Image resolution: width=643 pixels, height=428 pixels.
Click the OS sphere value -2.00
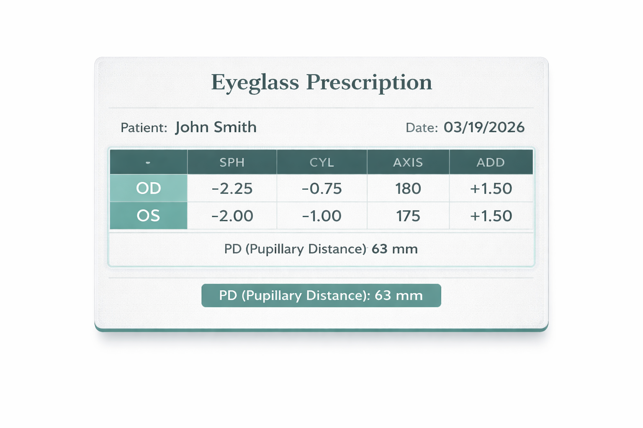[232, 216]
